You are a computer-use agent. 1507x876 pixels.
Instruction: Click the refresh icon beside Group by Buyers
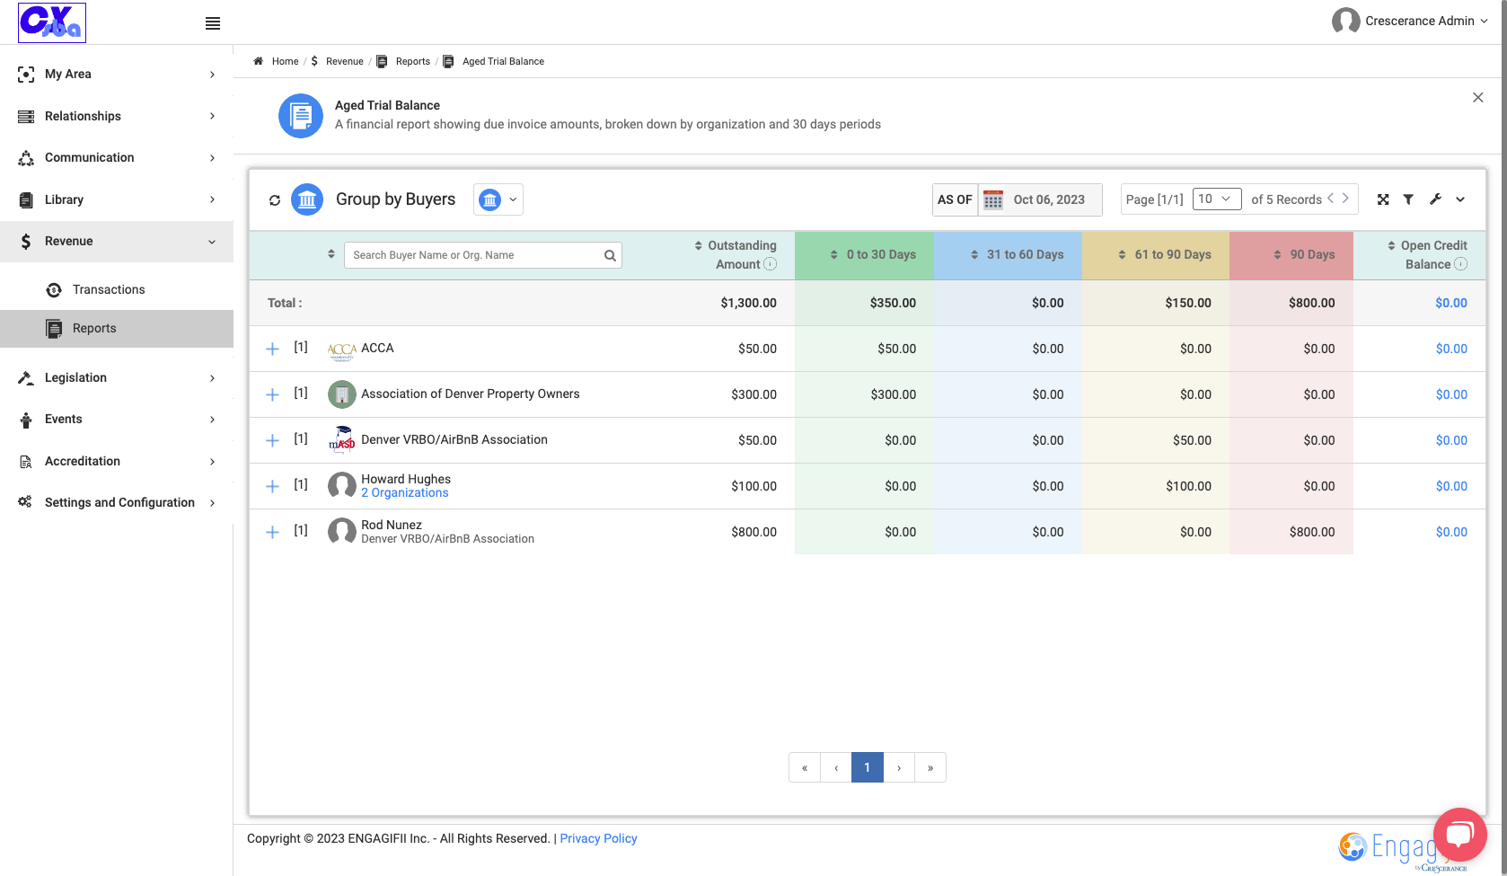tap(275, 200)
